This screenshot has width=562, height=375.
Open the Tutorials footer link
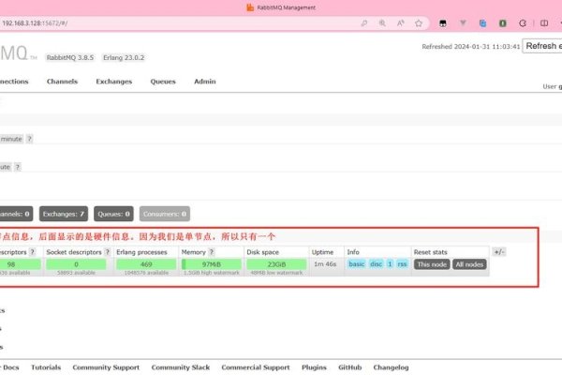[46, 367]
